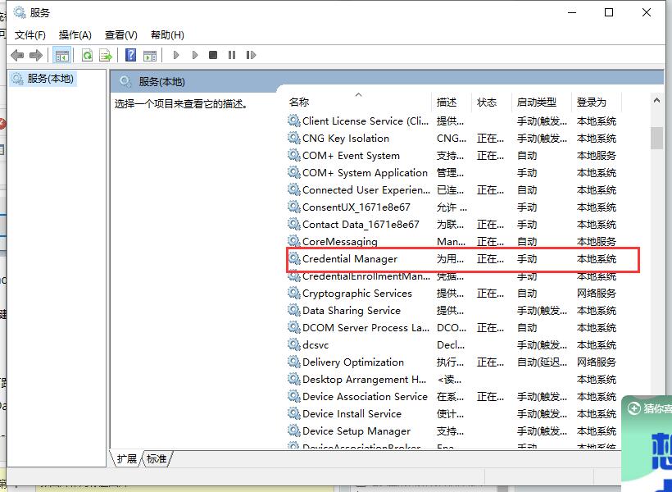Select the CoreMessaging service name
The image size is (672, 492).
(x=340, y=242)
